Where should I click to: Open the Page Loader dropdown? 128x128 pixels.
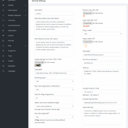tap(102, 34)
